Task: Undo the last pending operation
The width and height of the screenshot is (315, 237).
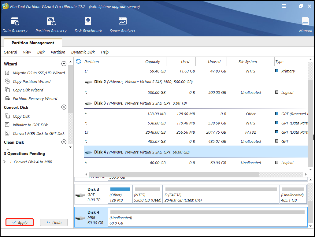Action: tap(54, 222)
